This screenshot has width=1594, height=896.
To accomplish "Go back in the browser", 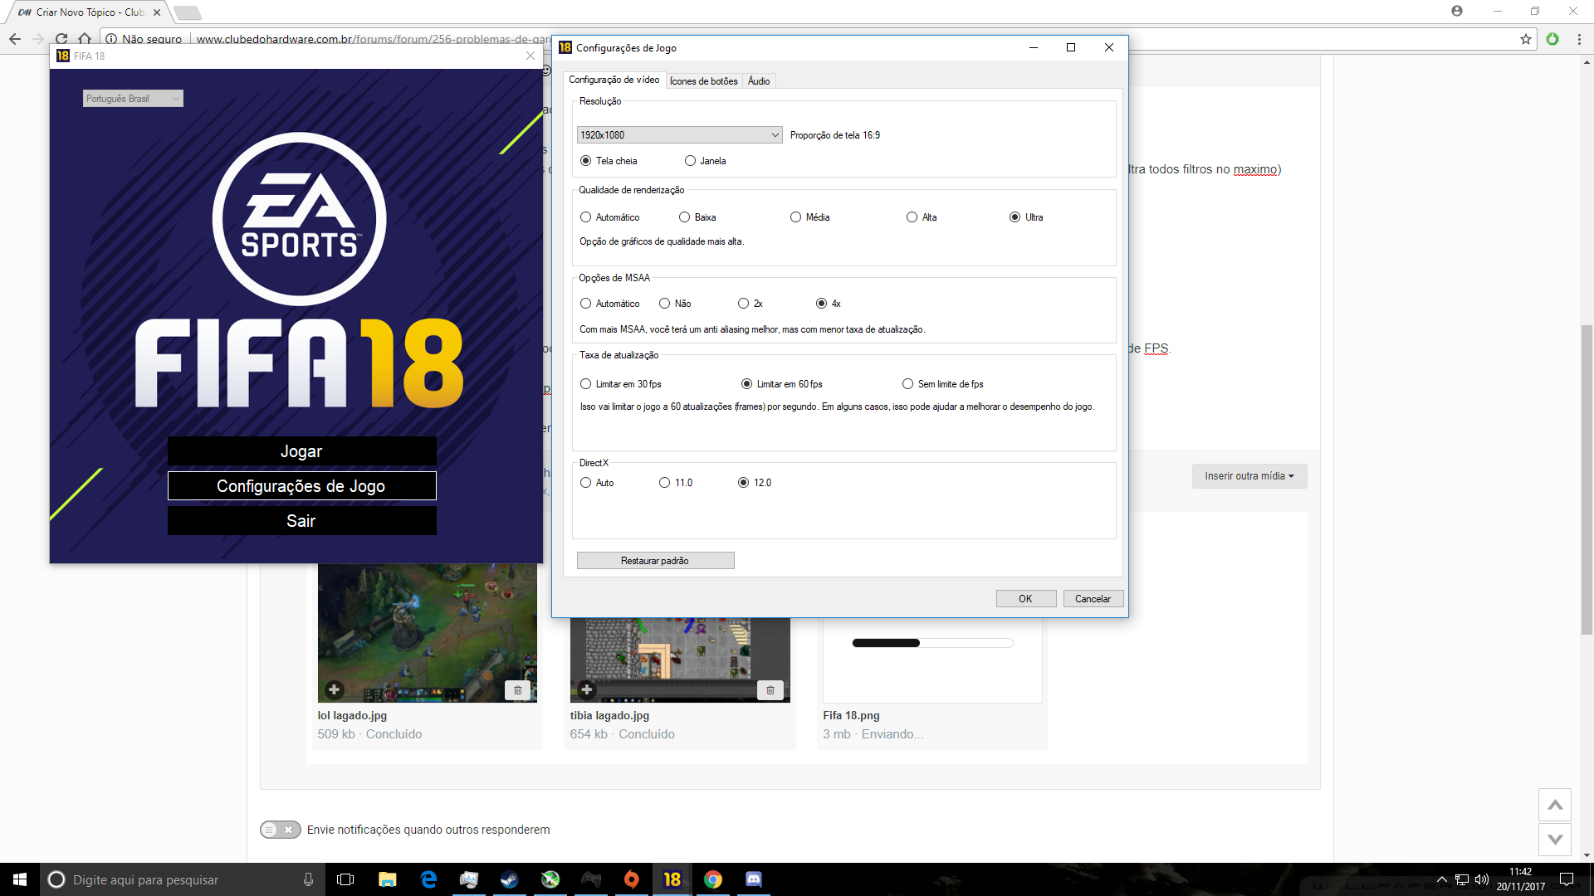I will click(15, 39).
